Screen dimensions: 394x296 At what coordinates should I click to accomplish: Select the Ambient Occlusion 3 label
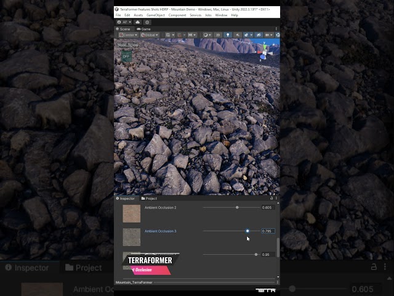[160, 231]
